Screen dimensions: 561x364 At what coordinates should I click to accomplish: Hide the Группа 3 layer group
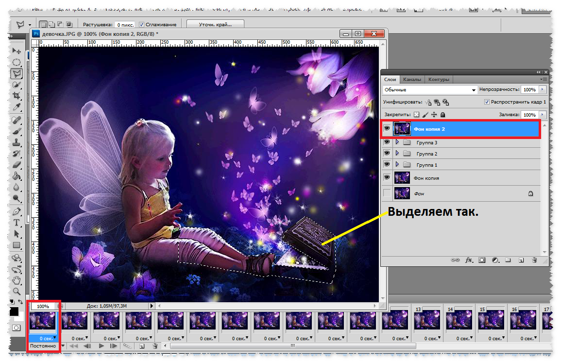[387, 142]
